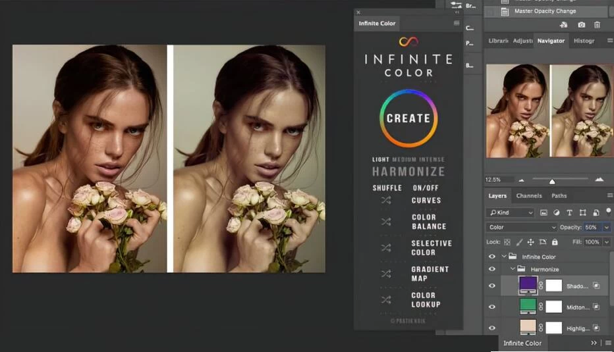Click the lock position move icon
The image size is (614, 352).
point(530,242)
